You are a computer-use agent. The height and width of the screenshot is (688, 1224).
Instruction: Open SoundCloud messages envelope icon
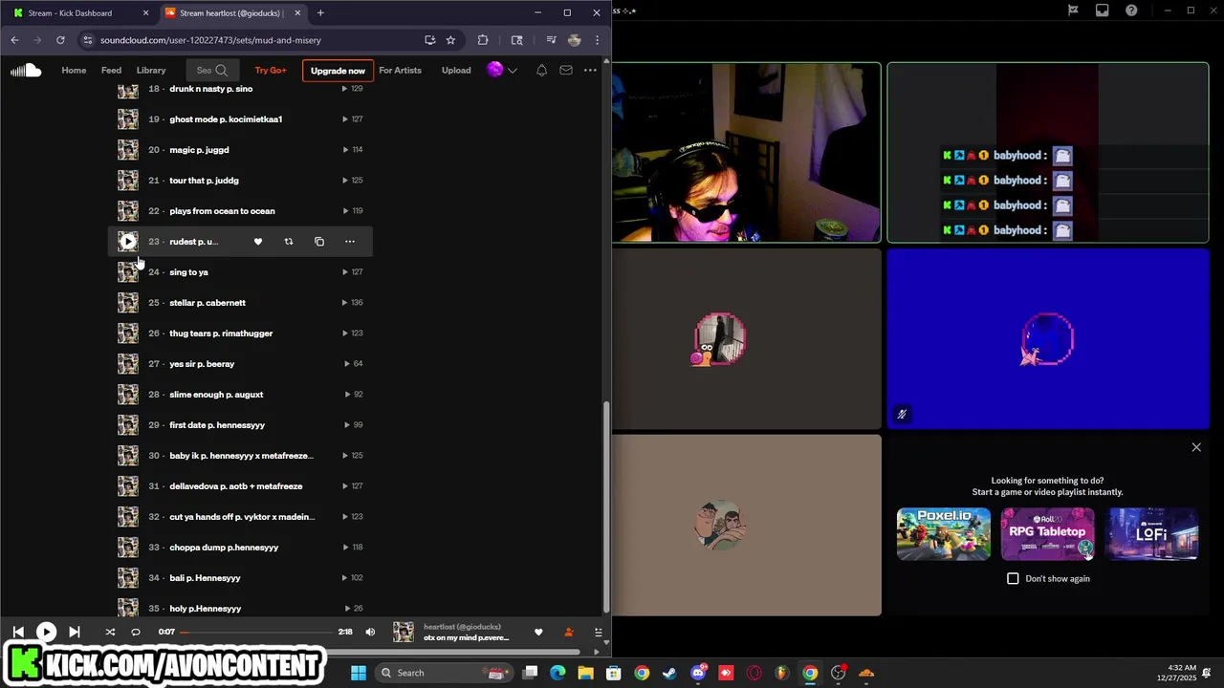coord(566,70)
